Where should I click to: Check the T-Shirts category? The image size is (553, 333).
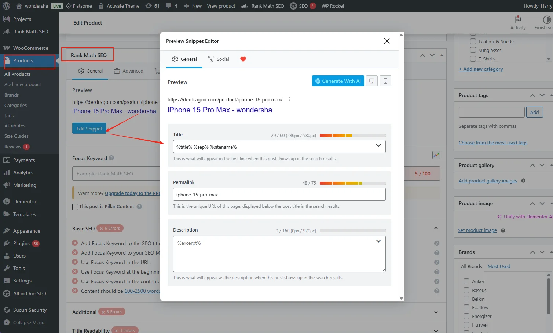(x=473, y=59)
